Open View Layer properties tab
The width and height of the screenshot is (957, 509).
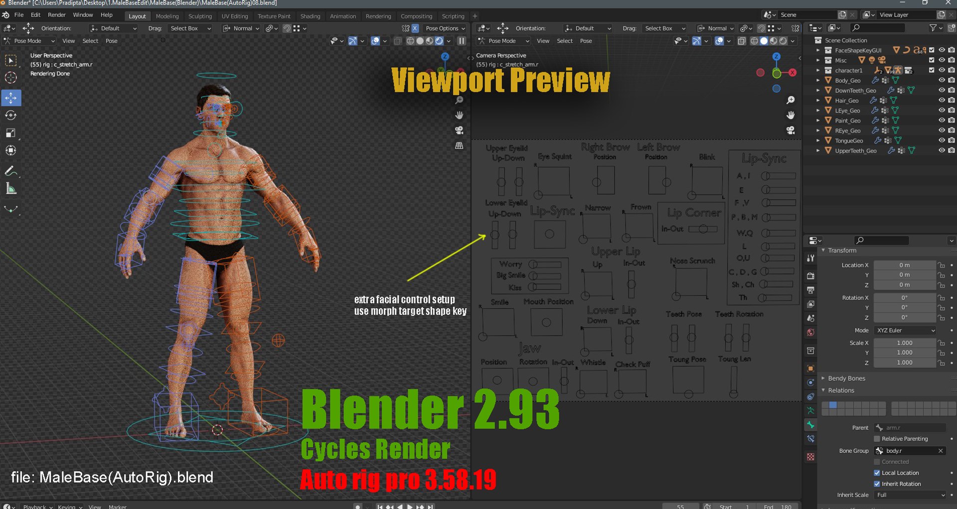tap(810, 304)
